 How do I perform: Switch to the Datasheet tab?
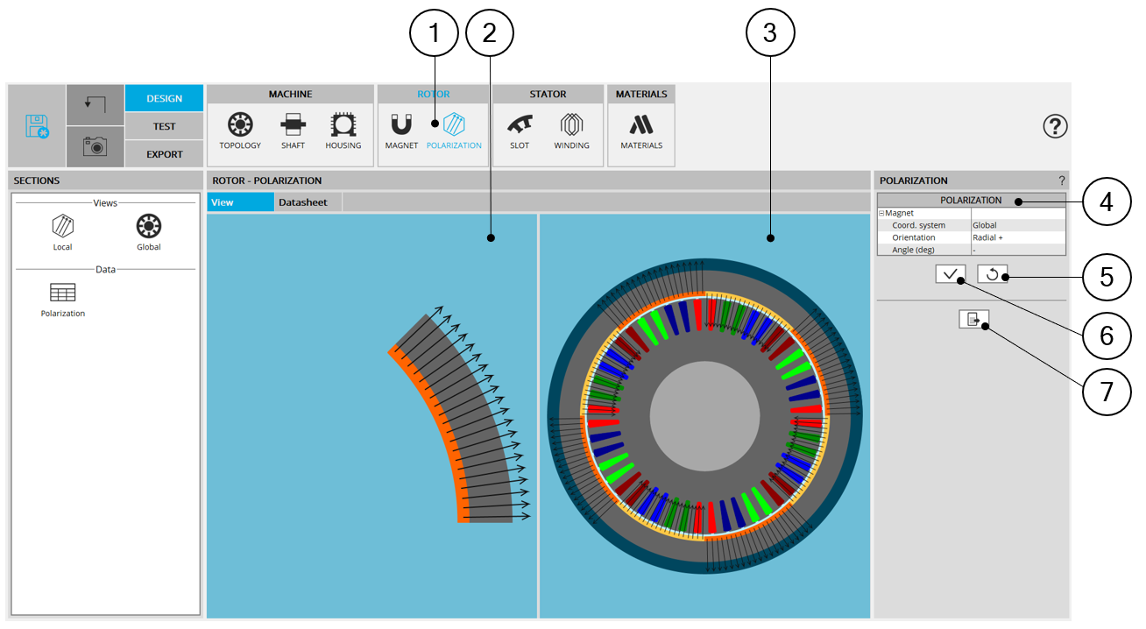coord(302,202)
